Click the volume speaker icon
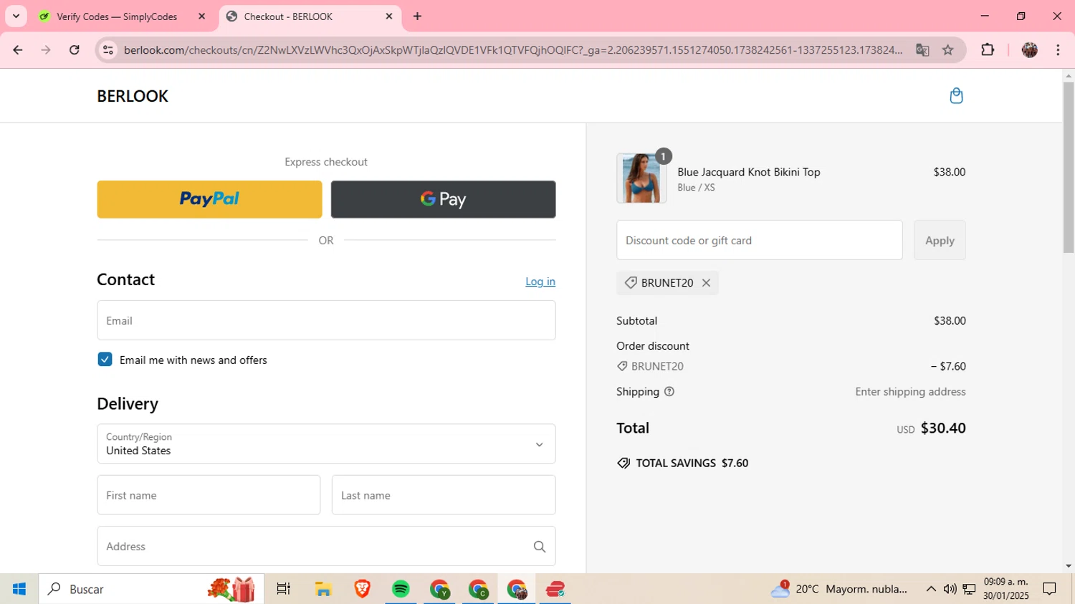 coord(950,589)
